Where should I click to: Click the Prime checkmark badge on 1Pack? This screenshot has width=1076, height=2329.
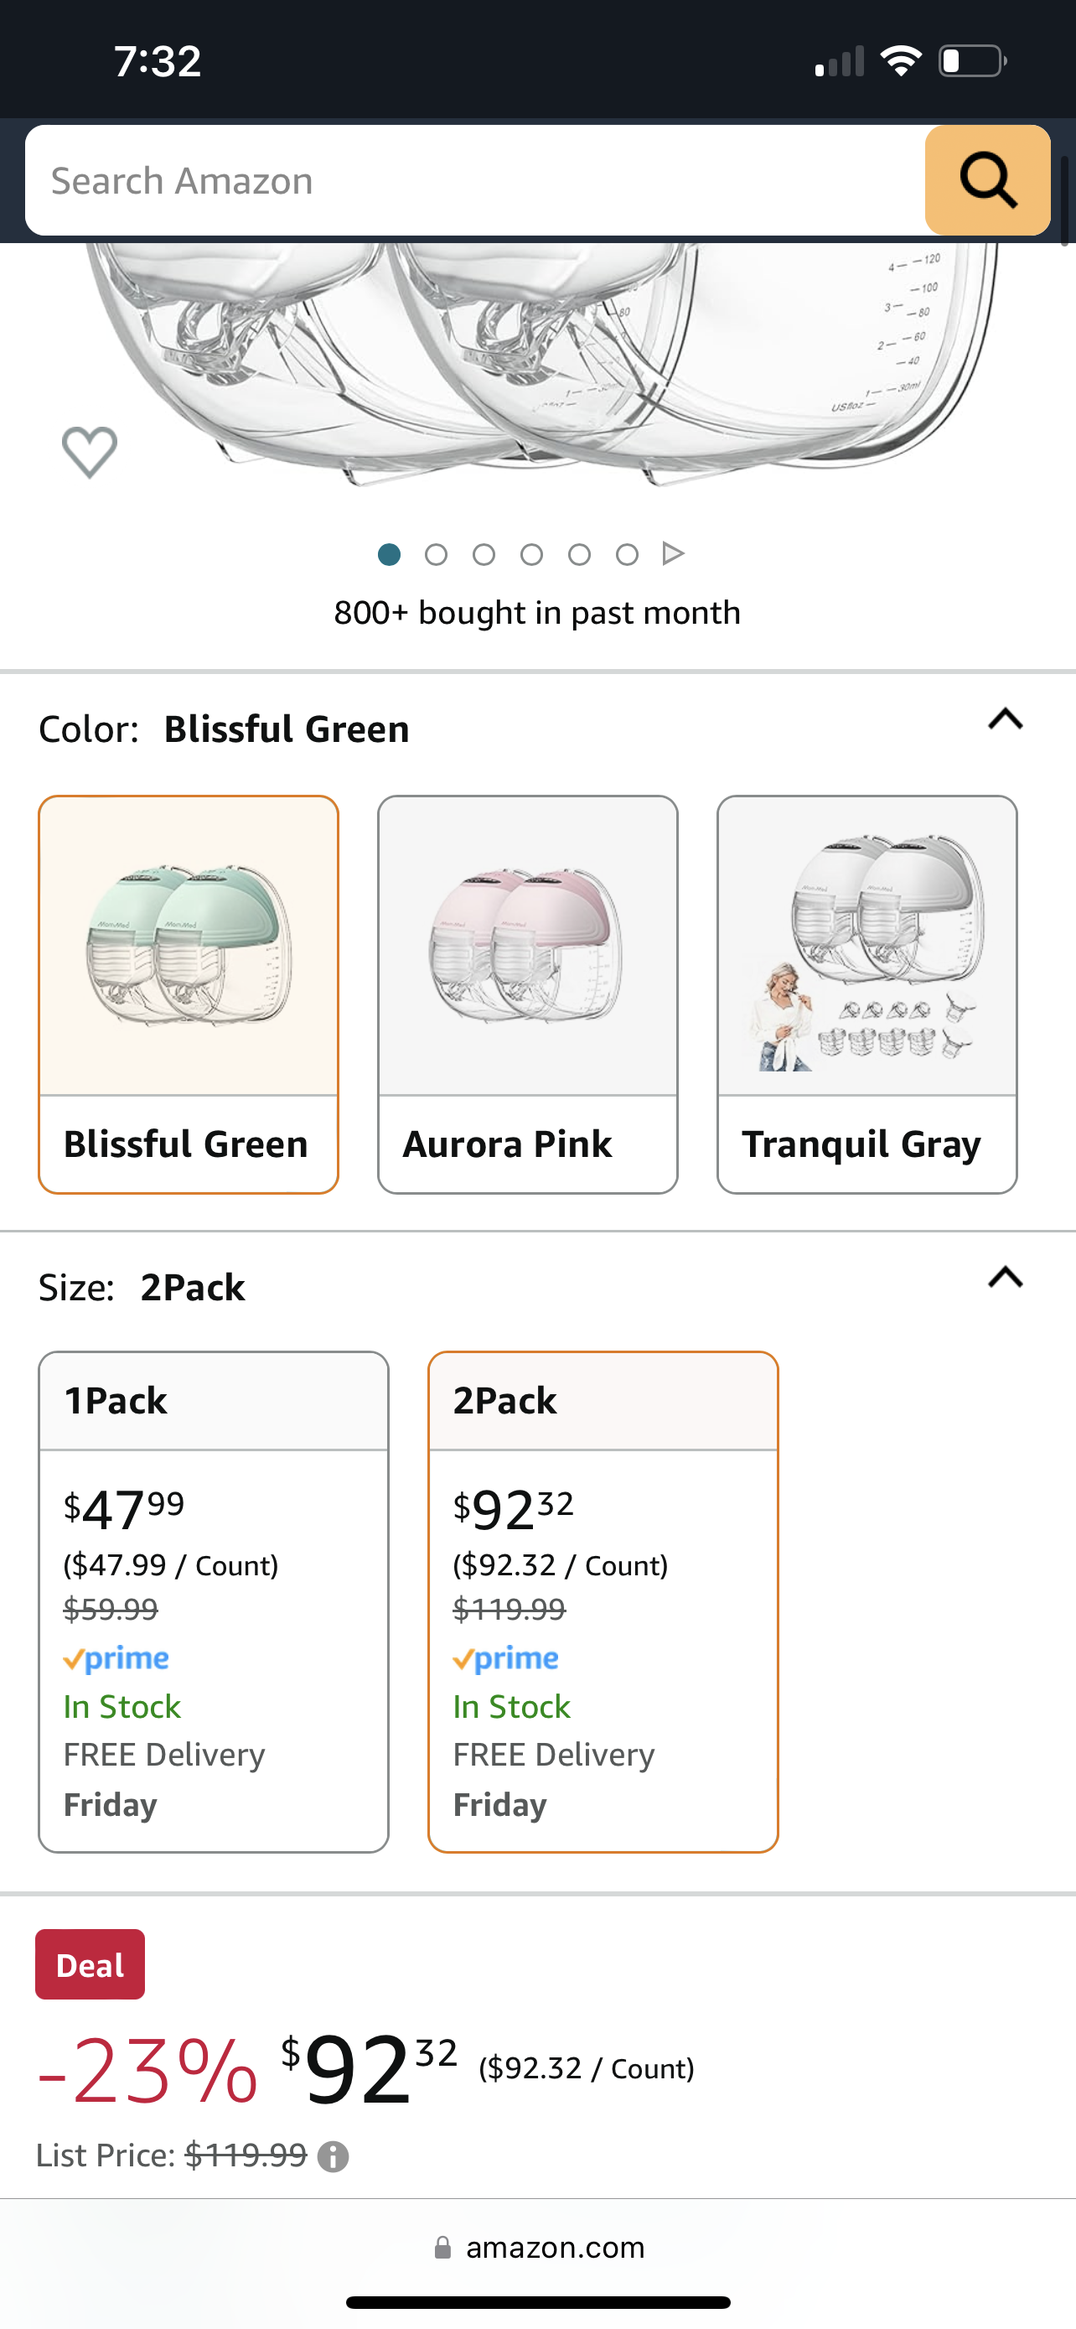pos(116,1658)
